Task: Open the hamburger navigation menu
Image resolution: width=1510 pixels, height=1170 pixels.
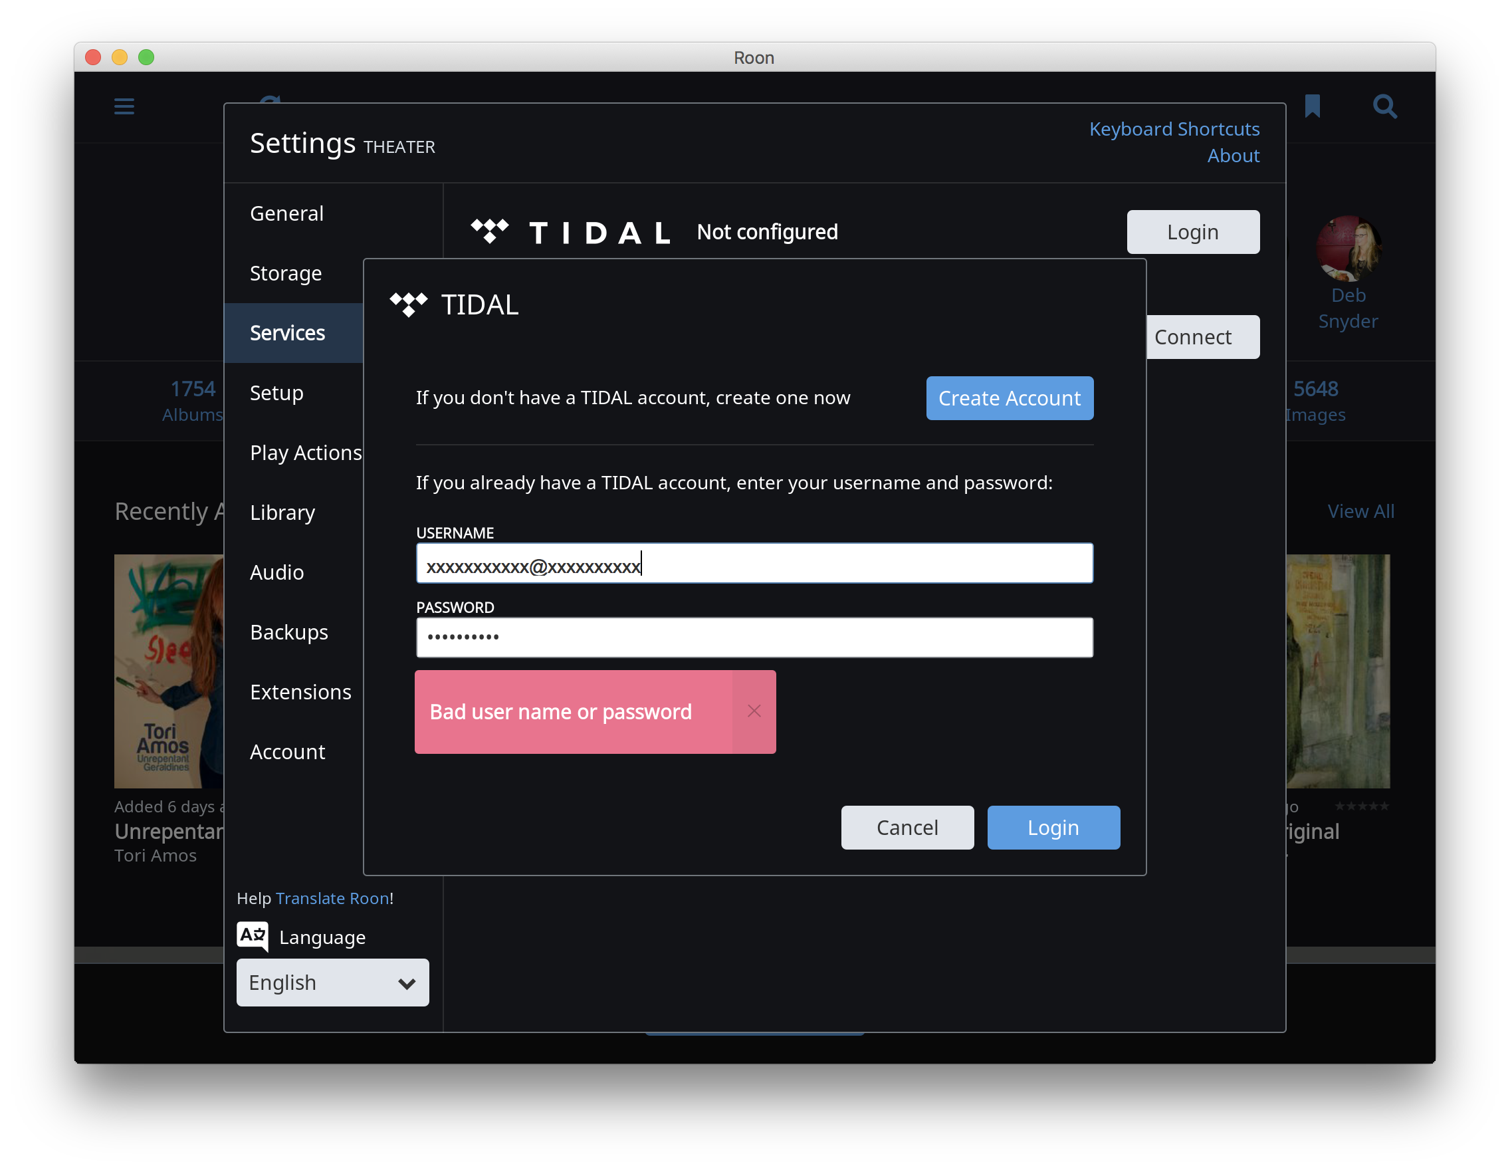Action: pos(124,106)
